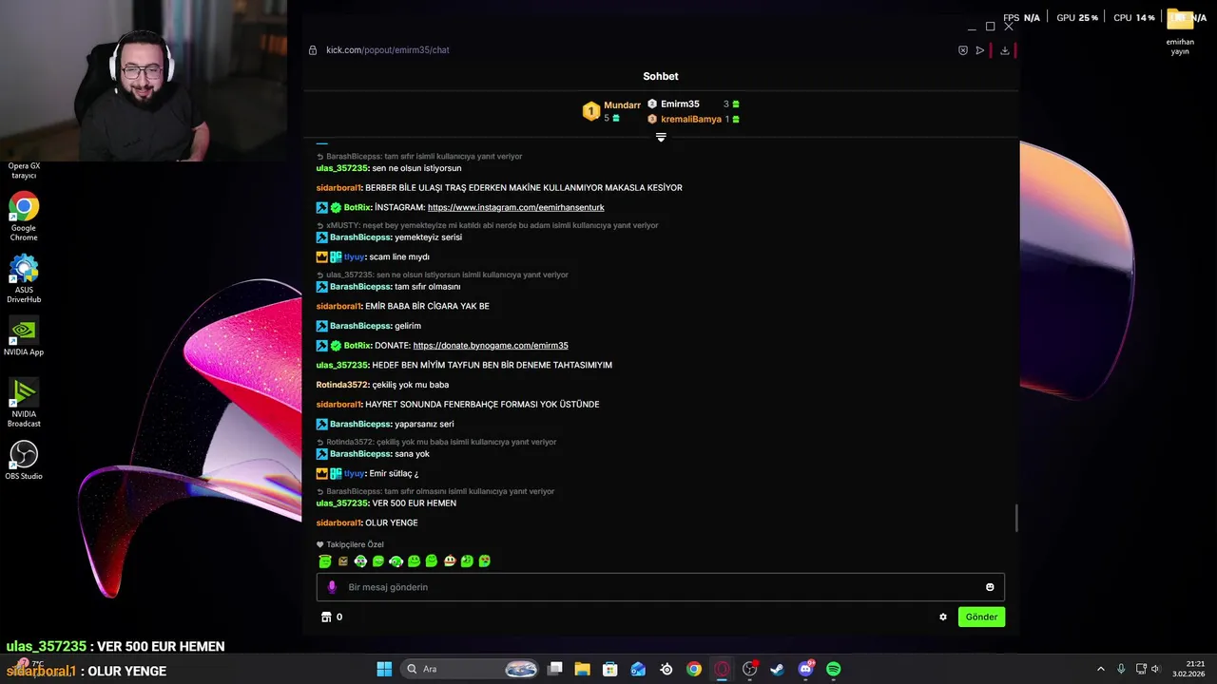Click crown badge on tlyuy 'scam line' message

click(322, 257)
